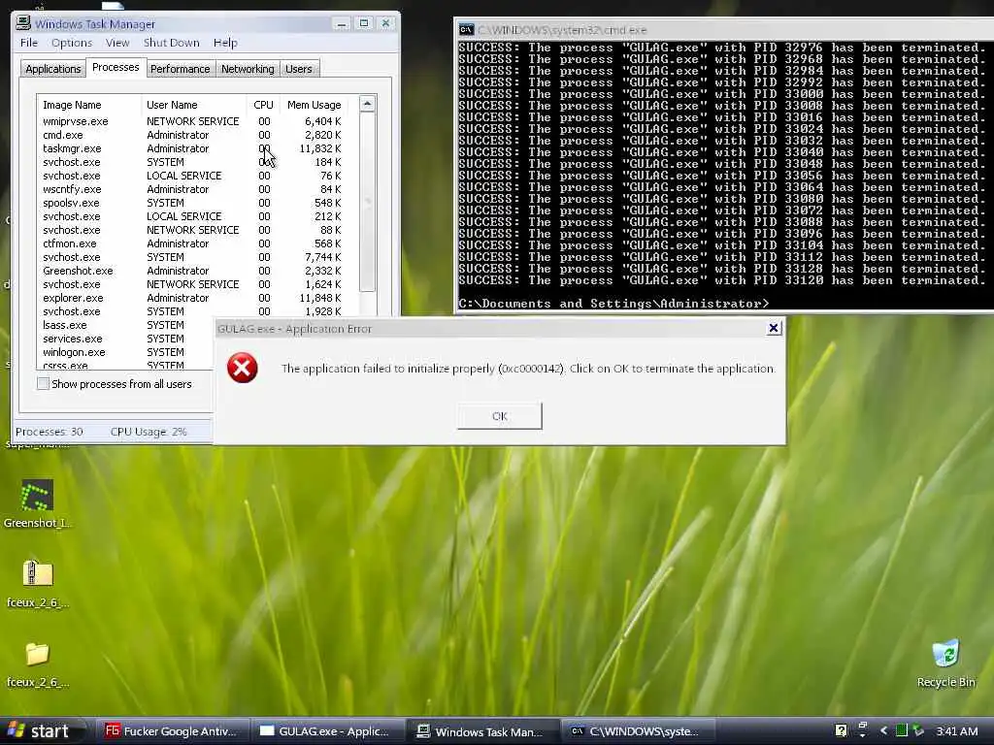Select the services.exe process row
This screenshot has height=745, width=994.
coord(126,339)
